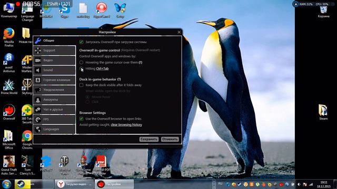Screen dimensions: 337x189
Task: Select the Microsoft Office desktop icon
Action: pos(9,140)
